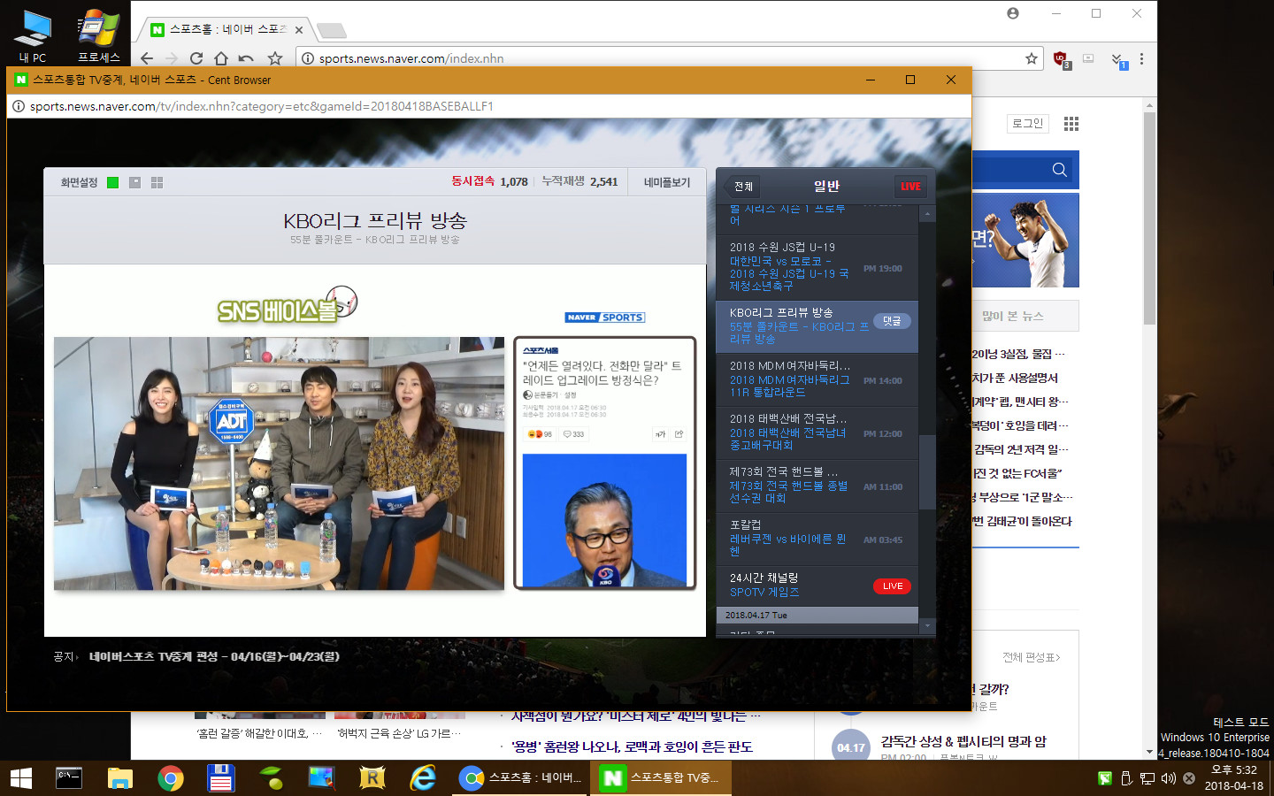Click main browser address bar URL
The width and height of the screenshot is (1274, 796).
click(411, 58)
